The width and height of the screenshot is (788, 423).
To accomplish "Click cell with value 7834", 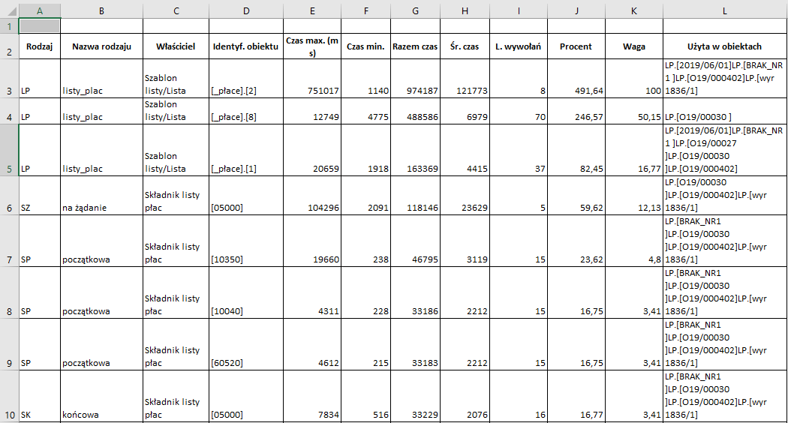I will coord(312,396).
